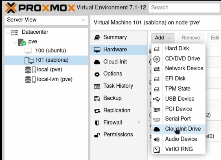Click the Firewall shield icon
The image size is (221, 160).
[x=97, y=123]
